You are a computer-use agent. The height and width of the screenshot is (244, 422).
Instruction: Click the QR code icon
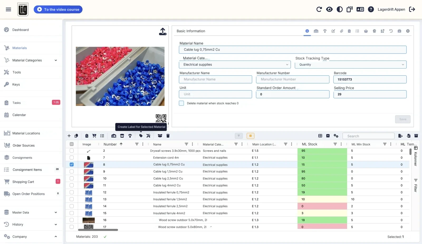[161, 119]
